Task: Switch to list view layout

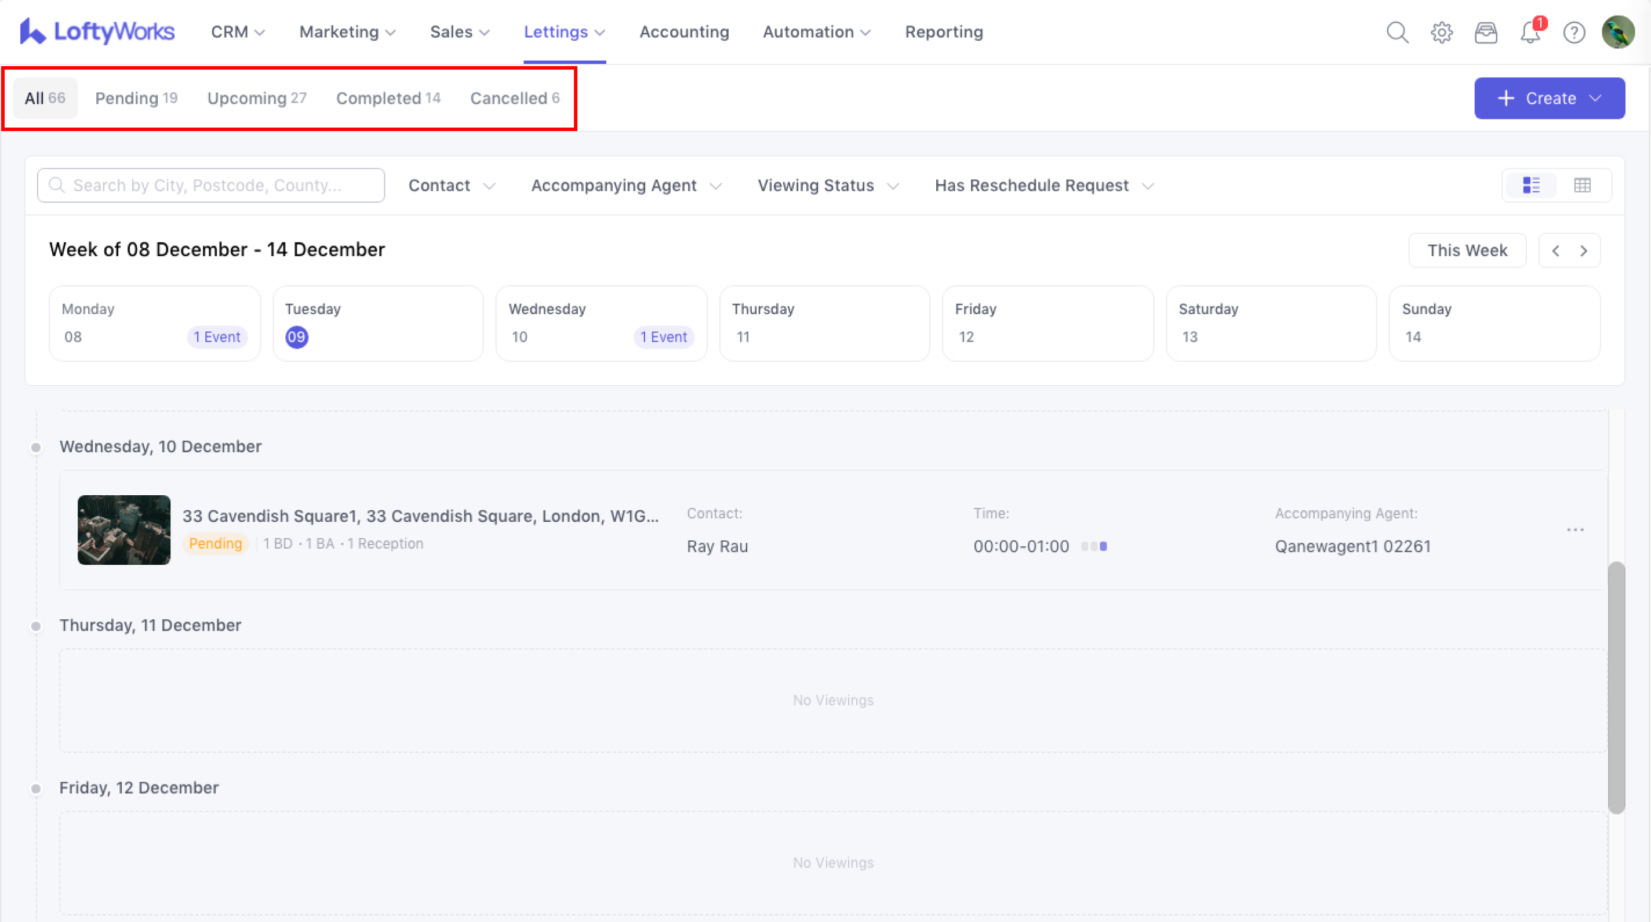Action: click(1531, 186)
